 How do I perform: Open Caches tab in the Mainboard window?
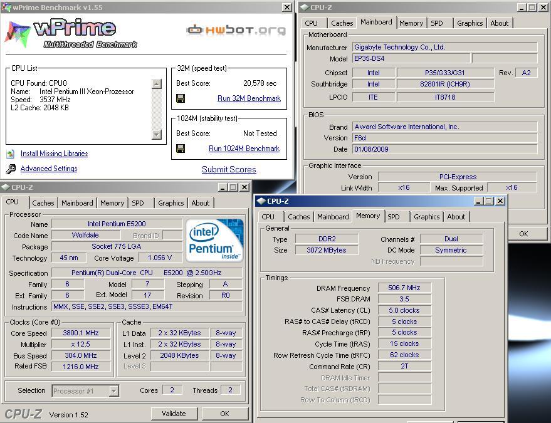point(342,23)
